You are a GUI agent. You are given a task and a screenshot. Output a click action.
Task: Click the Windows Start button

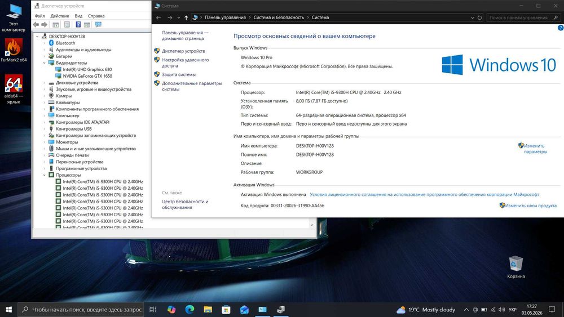coord(8,310)
